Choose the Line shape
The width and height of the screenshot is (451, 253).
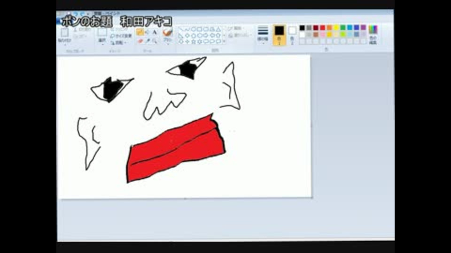tap(181, 29)
